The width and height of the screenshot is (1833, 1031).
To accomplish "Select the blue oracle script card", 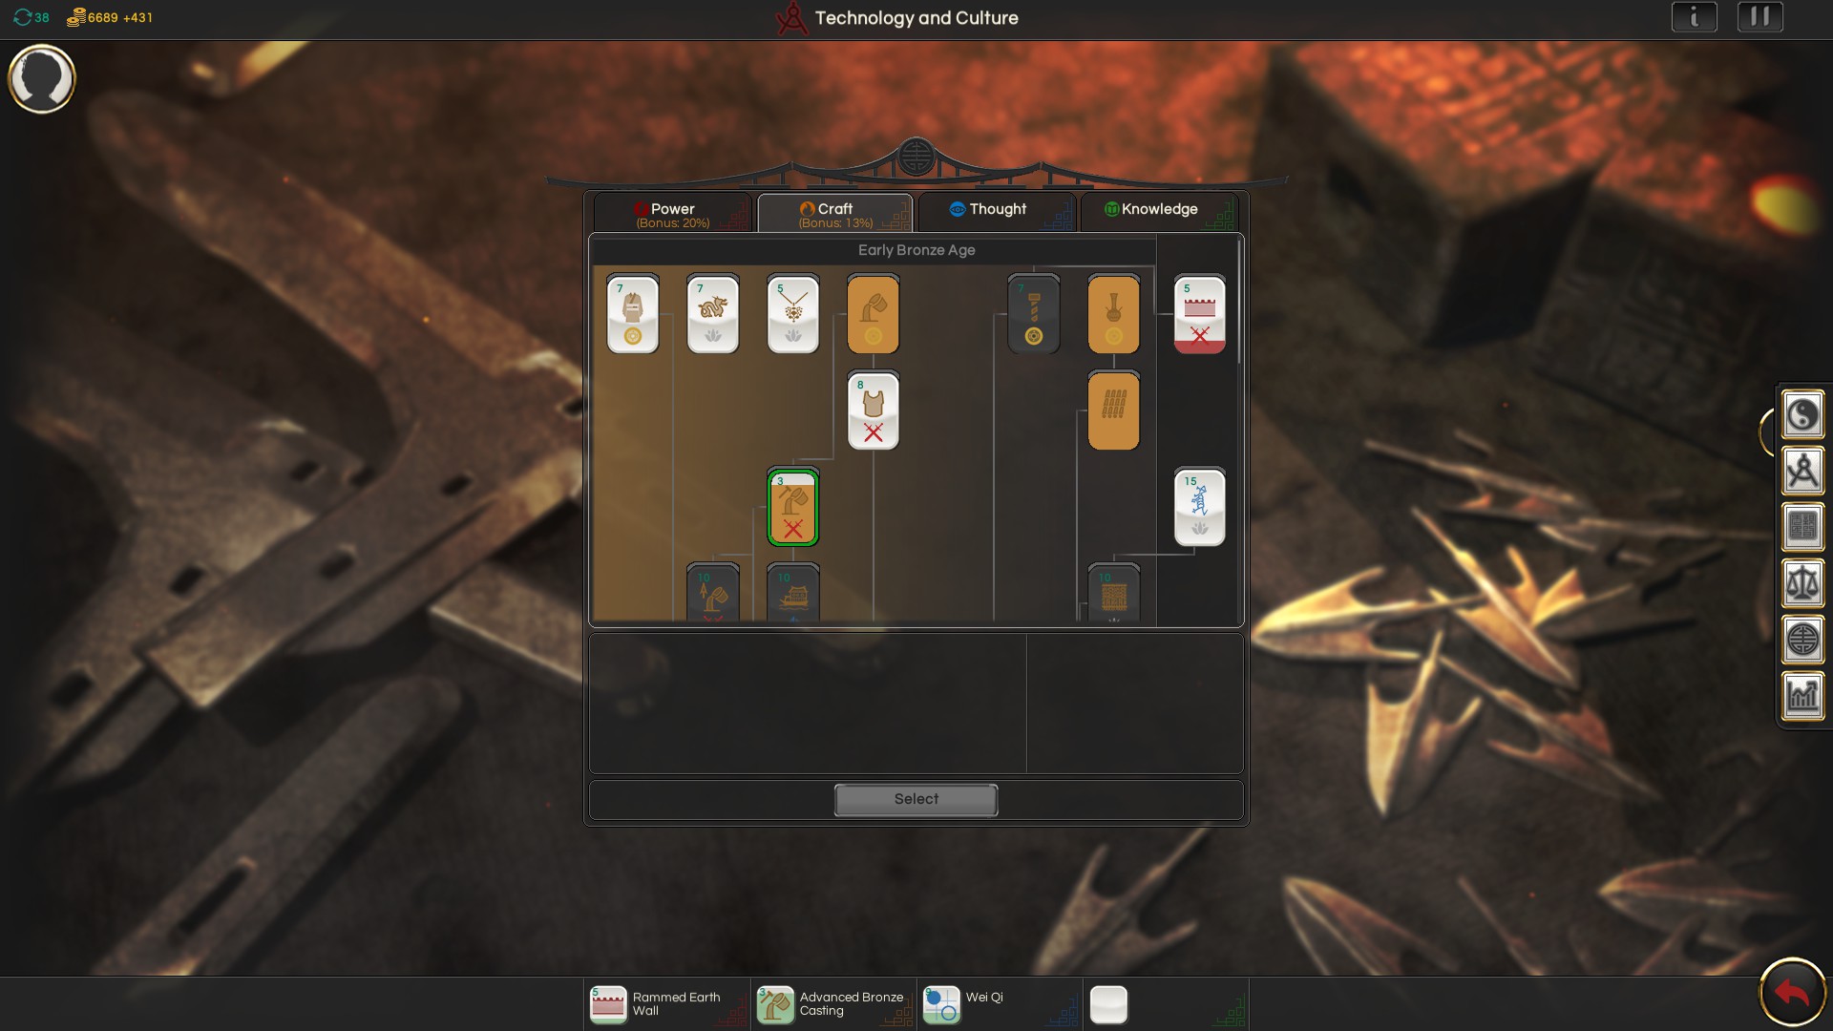I will point(1199,507).
